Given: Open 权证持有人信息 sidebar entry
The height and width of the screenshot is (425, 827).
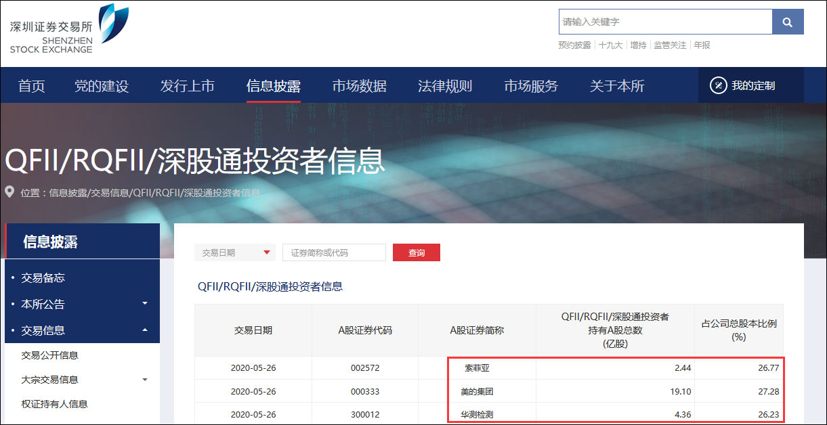Looking at the screenshot, I should [54, 404].
